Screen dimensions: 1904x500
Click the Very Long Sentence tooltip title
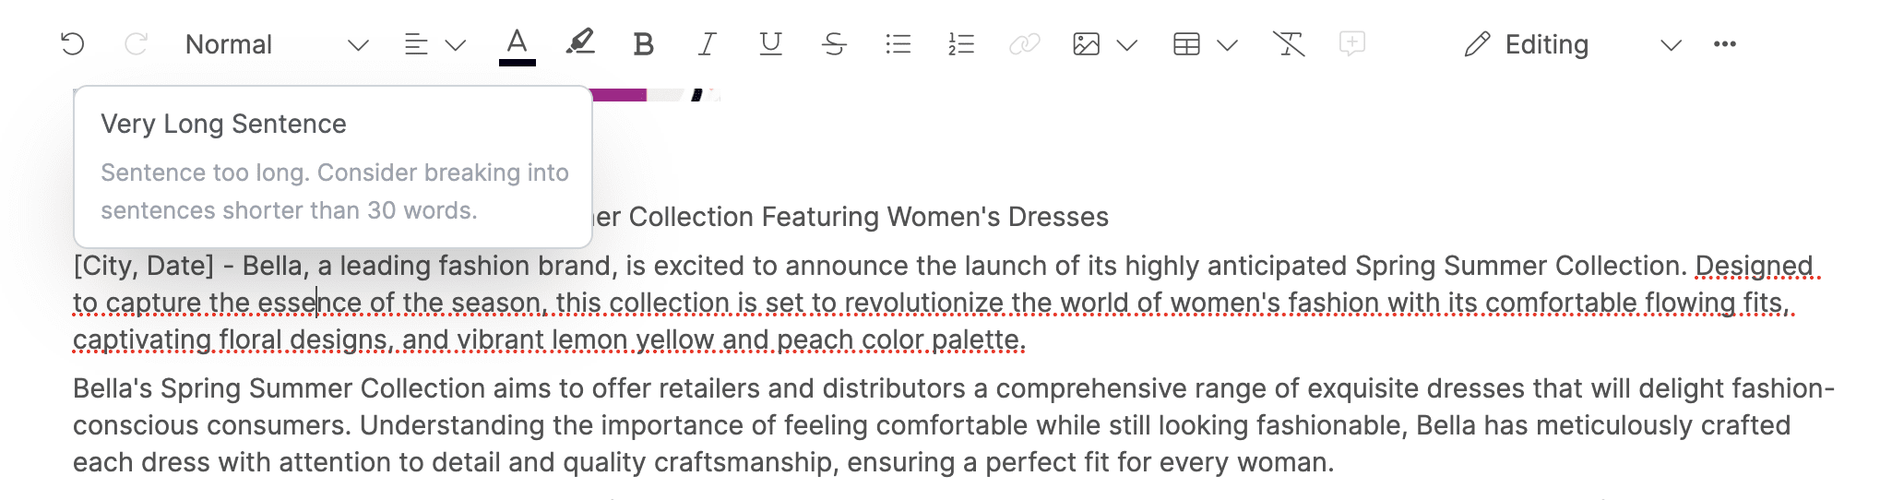pyautogui.click(x=223, y=124)
